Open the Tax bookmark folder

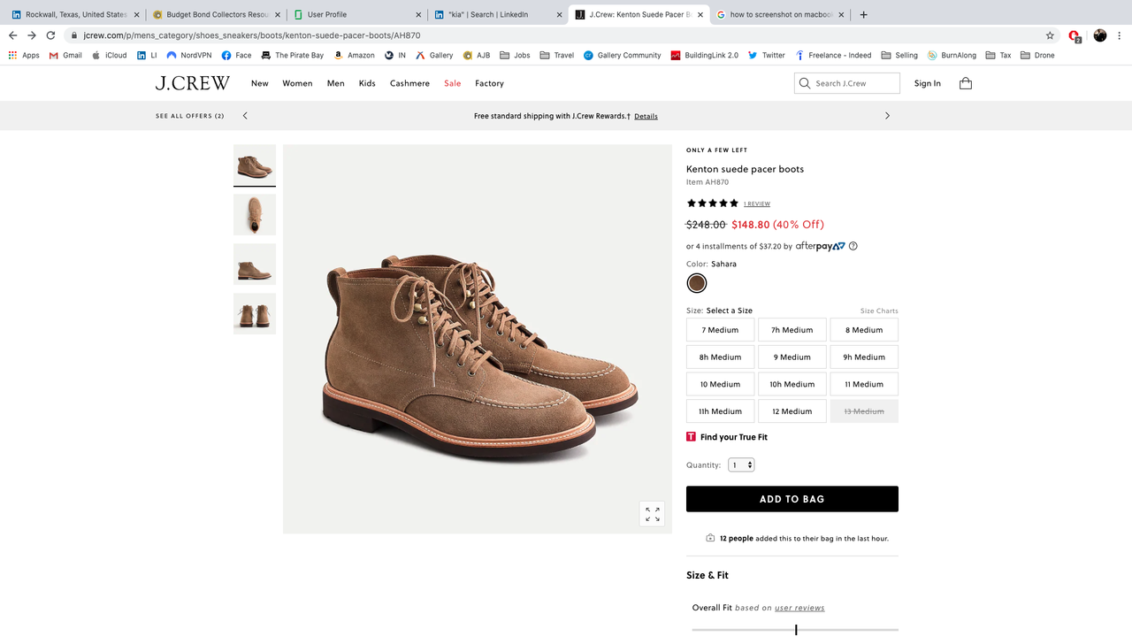pyautogui.click(x=998, y=55)
